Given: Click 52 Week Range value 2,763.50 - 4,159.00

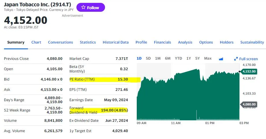Looking at the screenshot, I should [x=53, y=110].
